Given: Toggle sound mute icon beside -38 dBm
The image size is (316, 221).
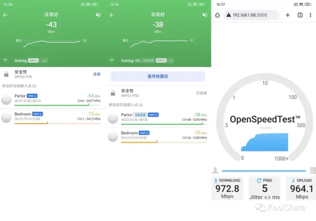Looking at the screenshot, I should pos(205,15).
